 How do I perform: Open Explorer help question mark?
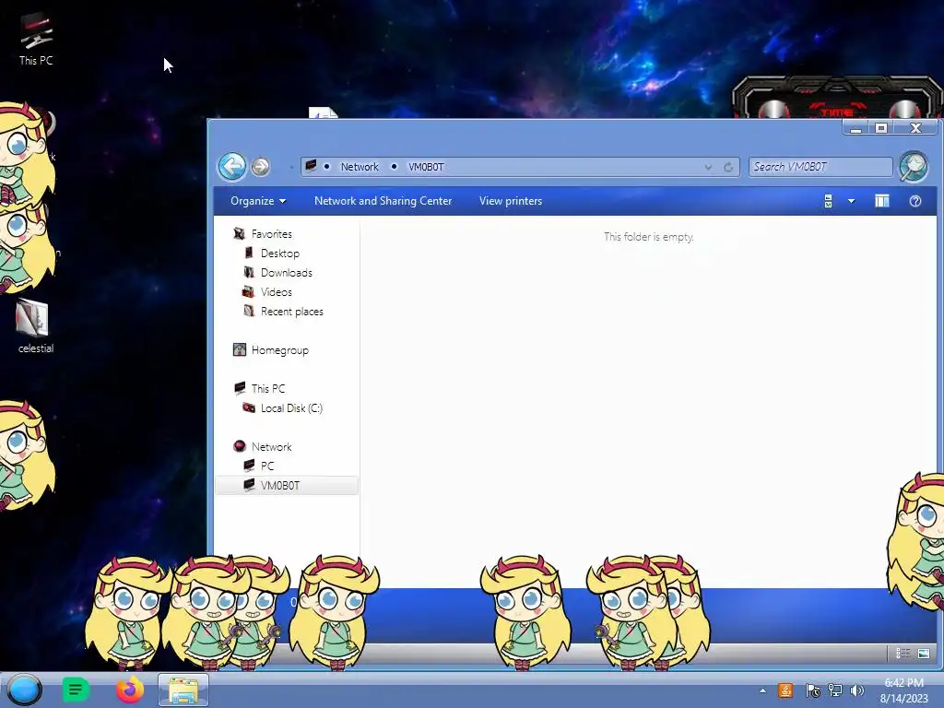(915, 201)
